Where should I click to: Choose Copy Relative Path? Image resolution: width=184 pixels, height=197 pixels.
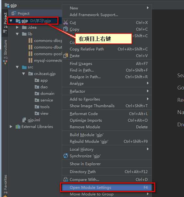(107, 49)
